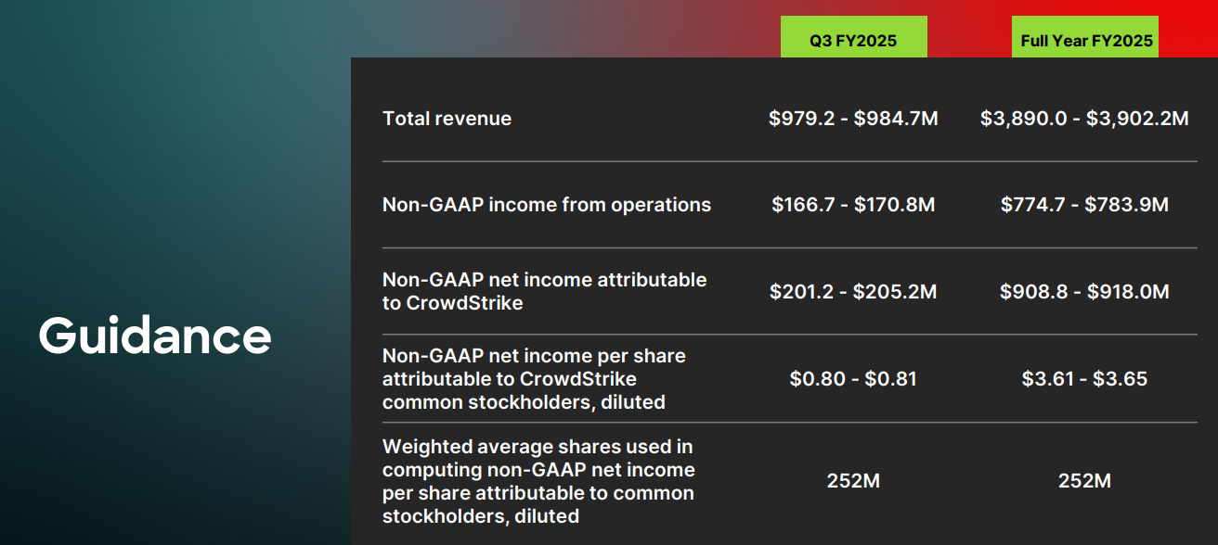Select full year revenue $3,890.0 - $3,902.2M
The image size is (1218, 545).
click(x=1084, y=119)
